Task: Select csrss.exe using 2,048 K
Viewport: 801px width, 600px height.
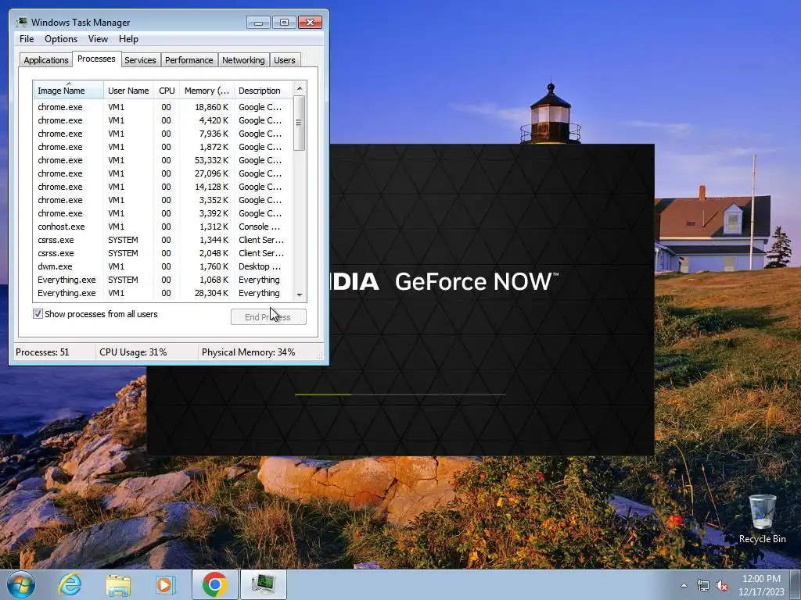Action: coord(163,253)
